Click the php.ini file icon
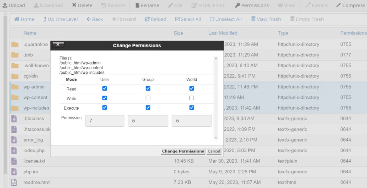Screen dimensions: 367x188 [14, 172]
